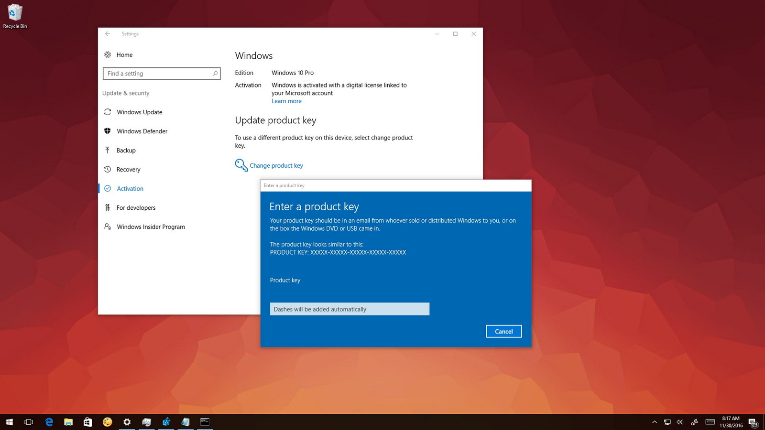Open Action Center notifications
The image size is (765, 430).
tap(753, 422)
